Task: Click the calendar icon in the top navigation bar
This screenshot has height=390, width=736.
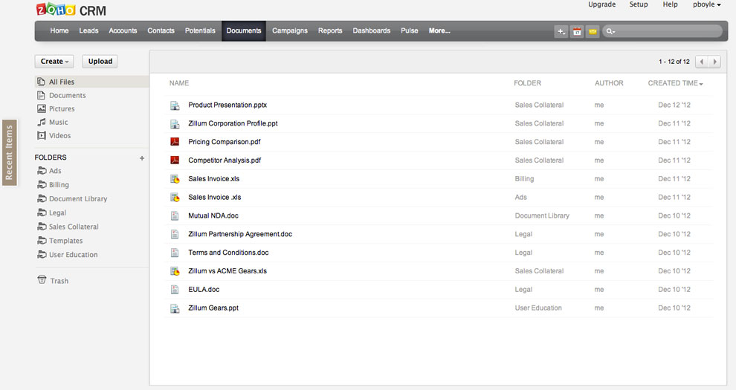Action: click(577, 31)
